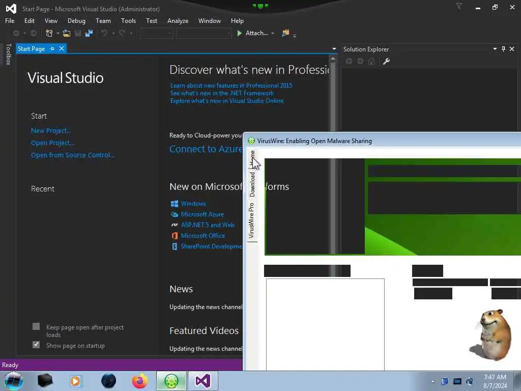Click See what's new in .NET Framework link

point(222,93)
